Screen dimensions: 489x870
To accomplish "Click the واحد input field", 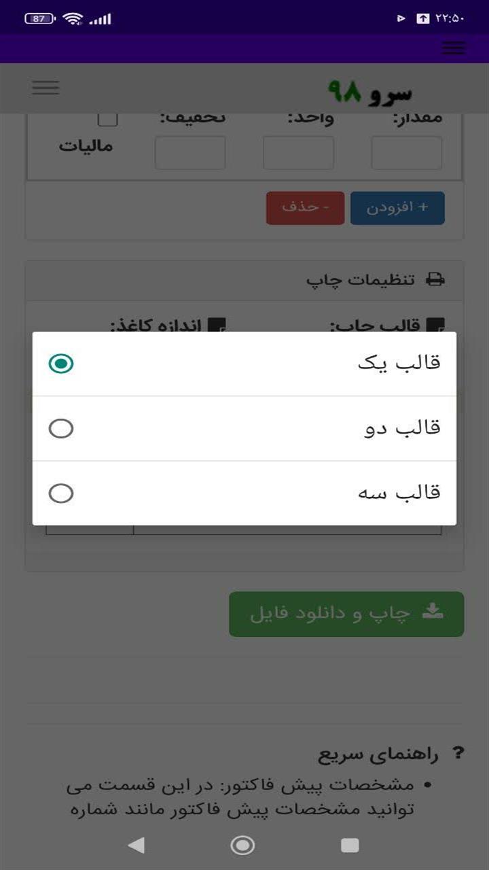I will point(297,152).
